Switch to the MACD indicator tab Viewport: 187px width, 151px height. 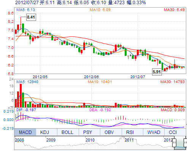[x=25, y=132]
